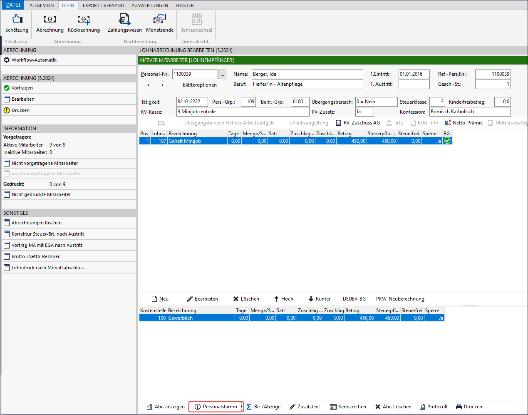Viewport: 528px width, 415px height.
Task: Delete payroll with Abr. Löschen
Action: (393, 407)
